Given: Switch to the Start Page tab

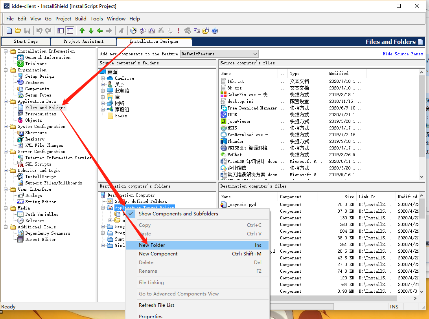Looking at the screenshot, I should pos(26,42).
